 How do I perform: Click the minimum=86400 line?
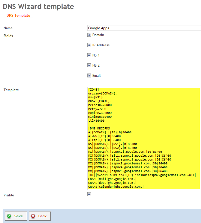pyautogui.click(x=100, y=117)
